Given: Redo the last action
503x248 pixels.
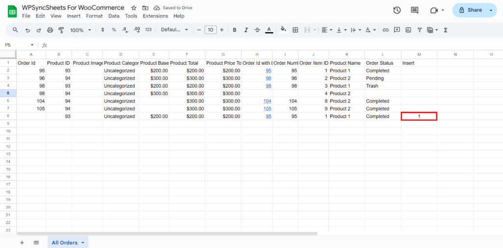Looking at the screenshot, I should [39, 30].
